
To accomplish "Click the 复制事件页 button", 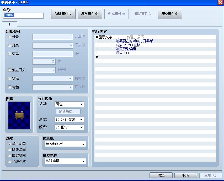I will pyautogui.click(x=90, y=14).
